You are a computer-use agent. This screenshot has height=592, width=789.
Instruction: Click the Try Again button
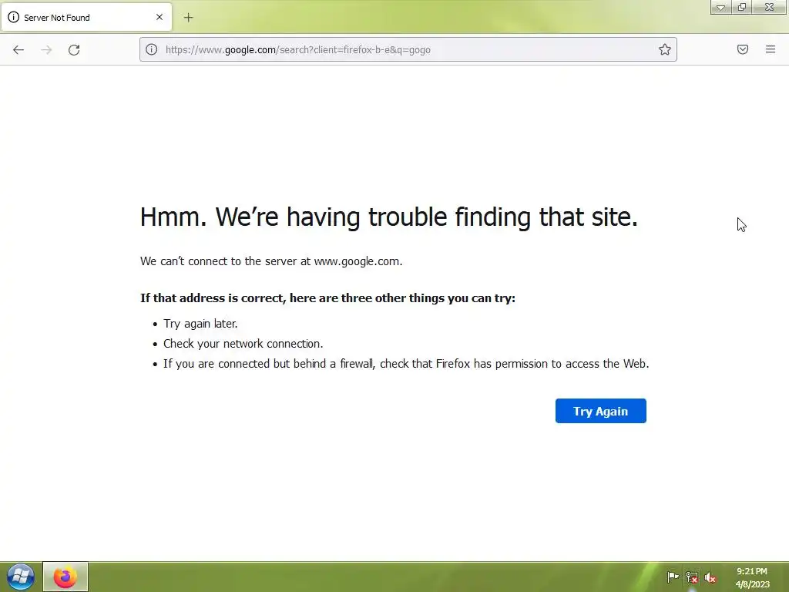click(601, 412)
